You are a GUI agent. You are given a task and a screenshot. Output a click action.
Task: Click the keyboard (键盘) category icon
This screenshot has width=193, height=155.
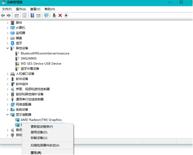(12, 38)
